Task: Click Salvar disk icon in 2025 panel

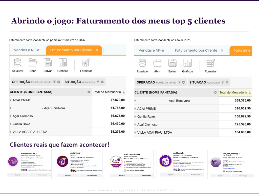Action: [x=172, y=63]
